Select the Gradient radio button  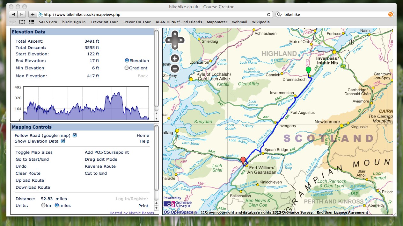point(127,68)
